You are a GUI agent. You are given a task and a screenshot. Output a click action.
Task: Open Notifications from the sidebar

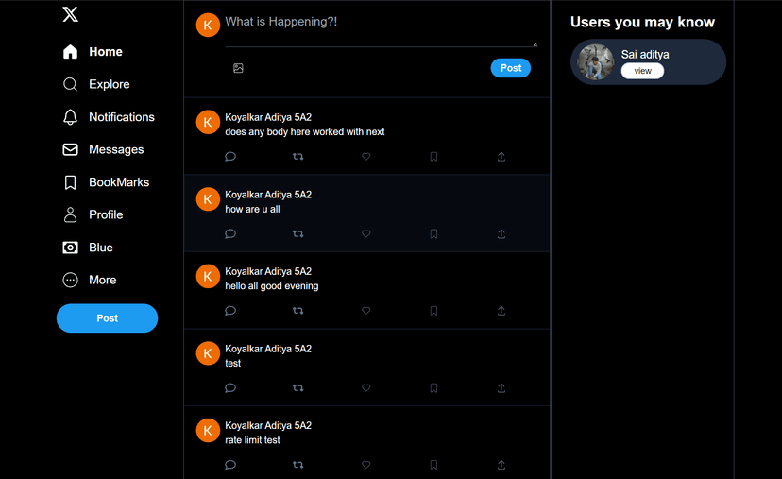[109, 117]
